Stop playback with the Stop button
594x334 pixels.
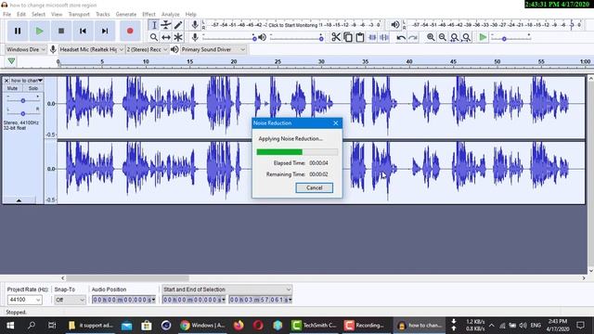click(x=61, y=31)
